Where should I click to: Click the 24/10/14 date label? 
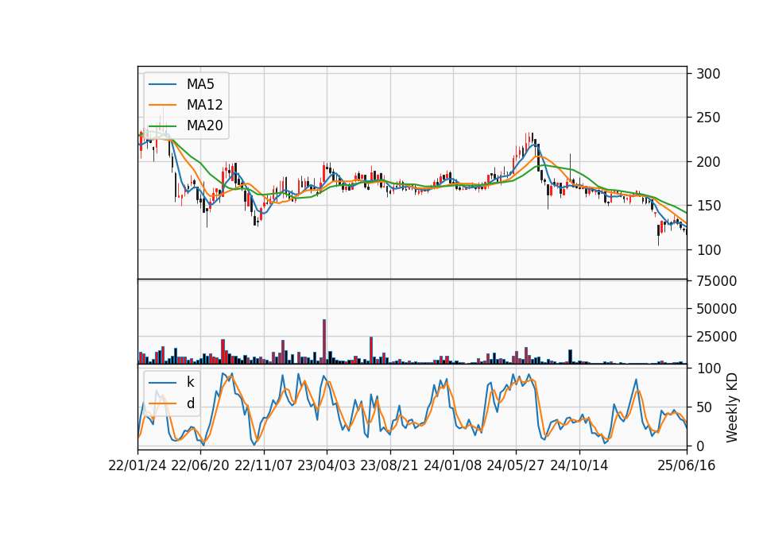tap(579, 465)
